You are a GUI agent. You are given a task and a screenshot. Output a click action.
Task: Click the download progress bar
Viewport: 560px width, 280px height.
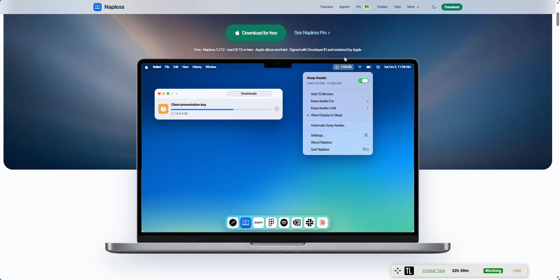click(221, 110)
